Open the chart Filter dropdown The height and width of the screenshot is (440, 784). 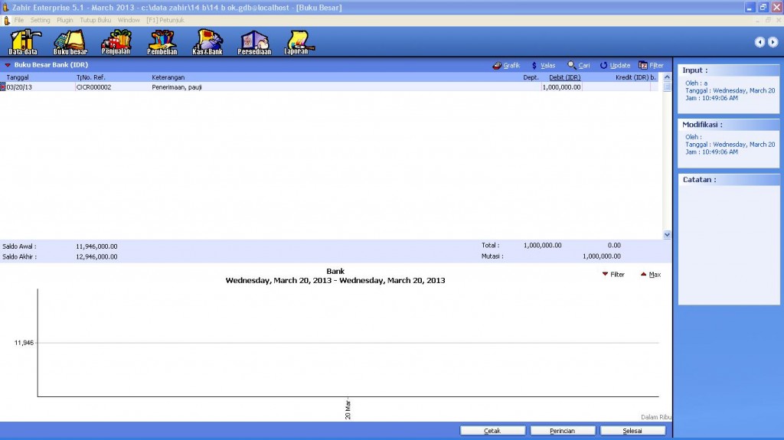coord(612,274)
